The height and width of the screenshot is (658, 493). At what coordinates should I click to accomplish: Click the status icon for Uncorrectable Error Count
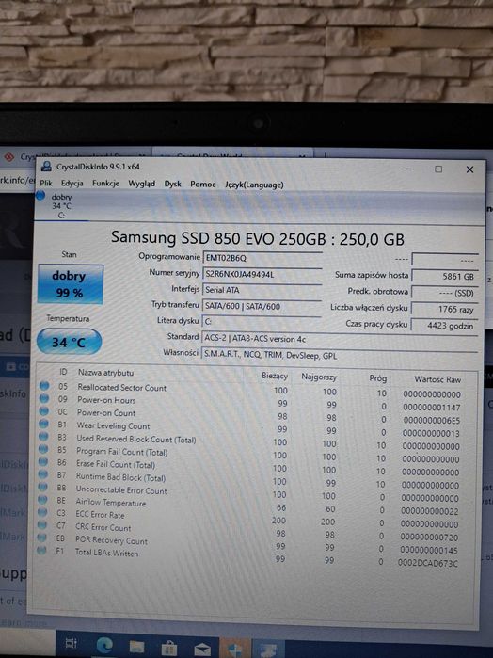click(42, 488)
